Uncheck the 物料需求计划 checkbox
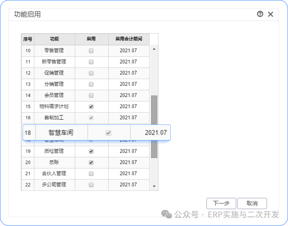Image resolution: width=288 pixels, height=226 pixels. pyautogui.click(x=91, y=107)
